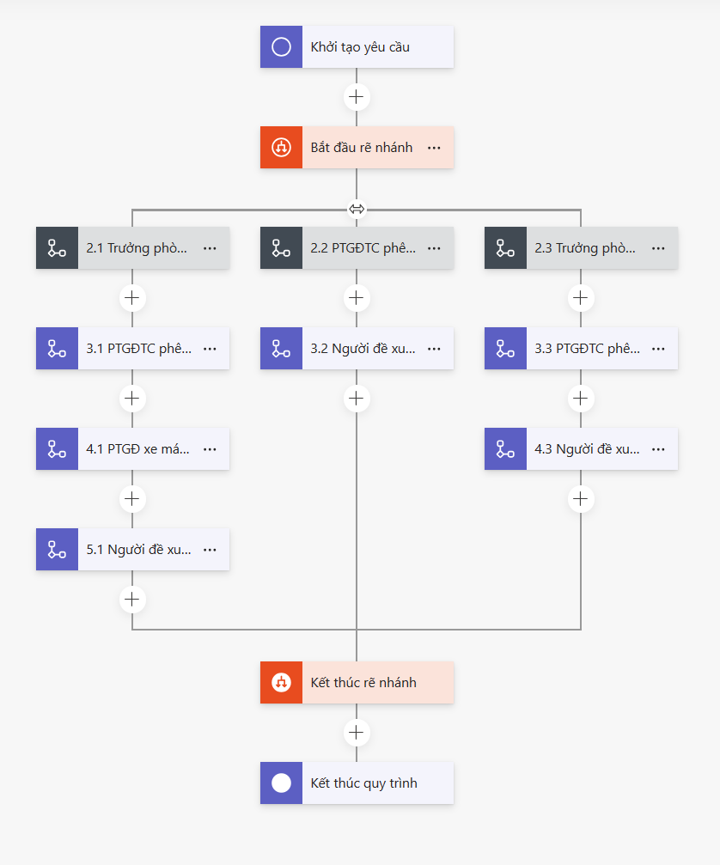Screen dimensions: 720x865
Task: Click the orange merge icon on Kết thúc rẽ nhánh
Action: pos(281,683)
